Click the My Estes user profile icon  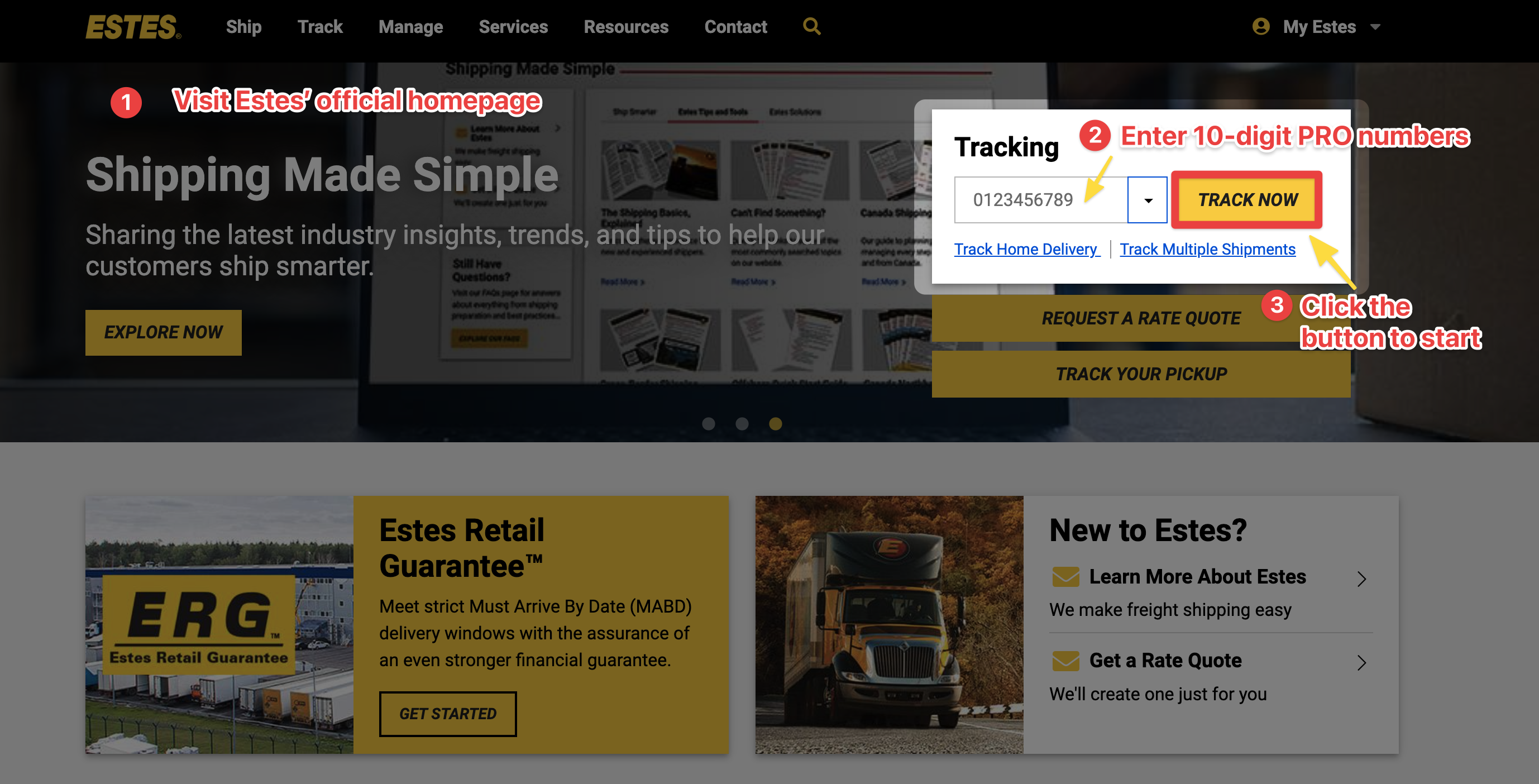tap(1260, 26)
